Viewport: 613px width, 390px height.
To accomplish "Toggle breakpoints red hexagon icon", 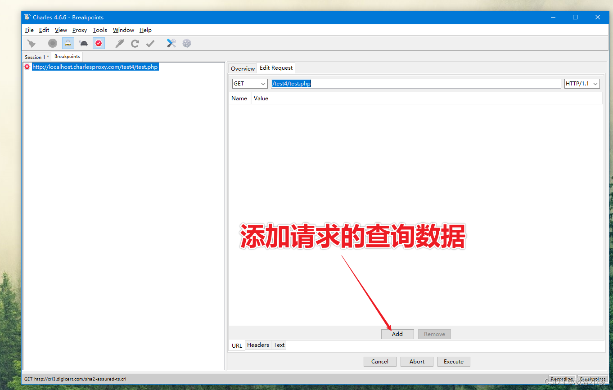I will (x=99, y=43).
